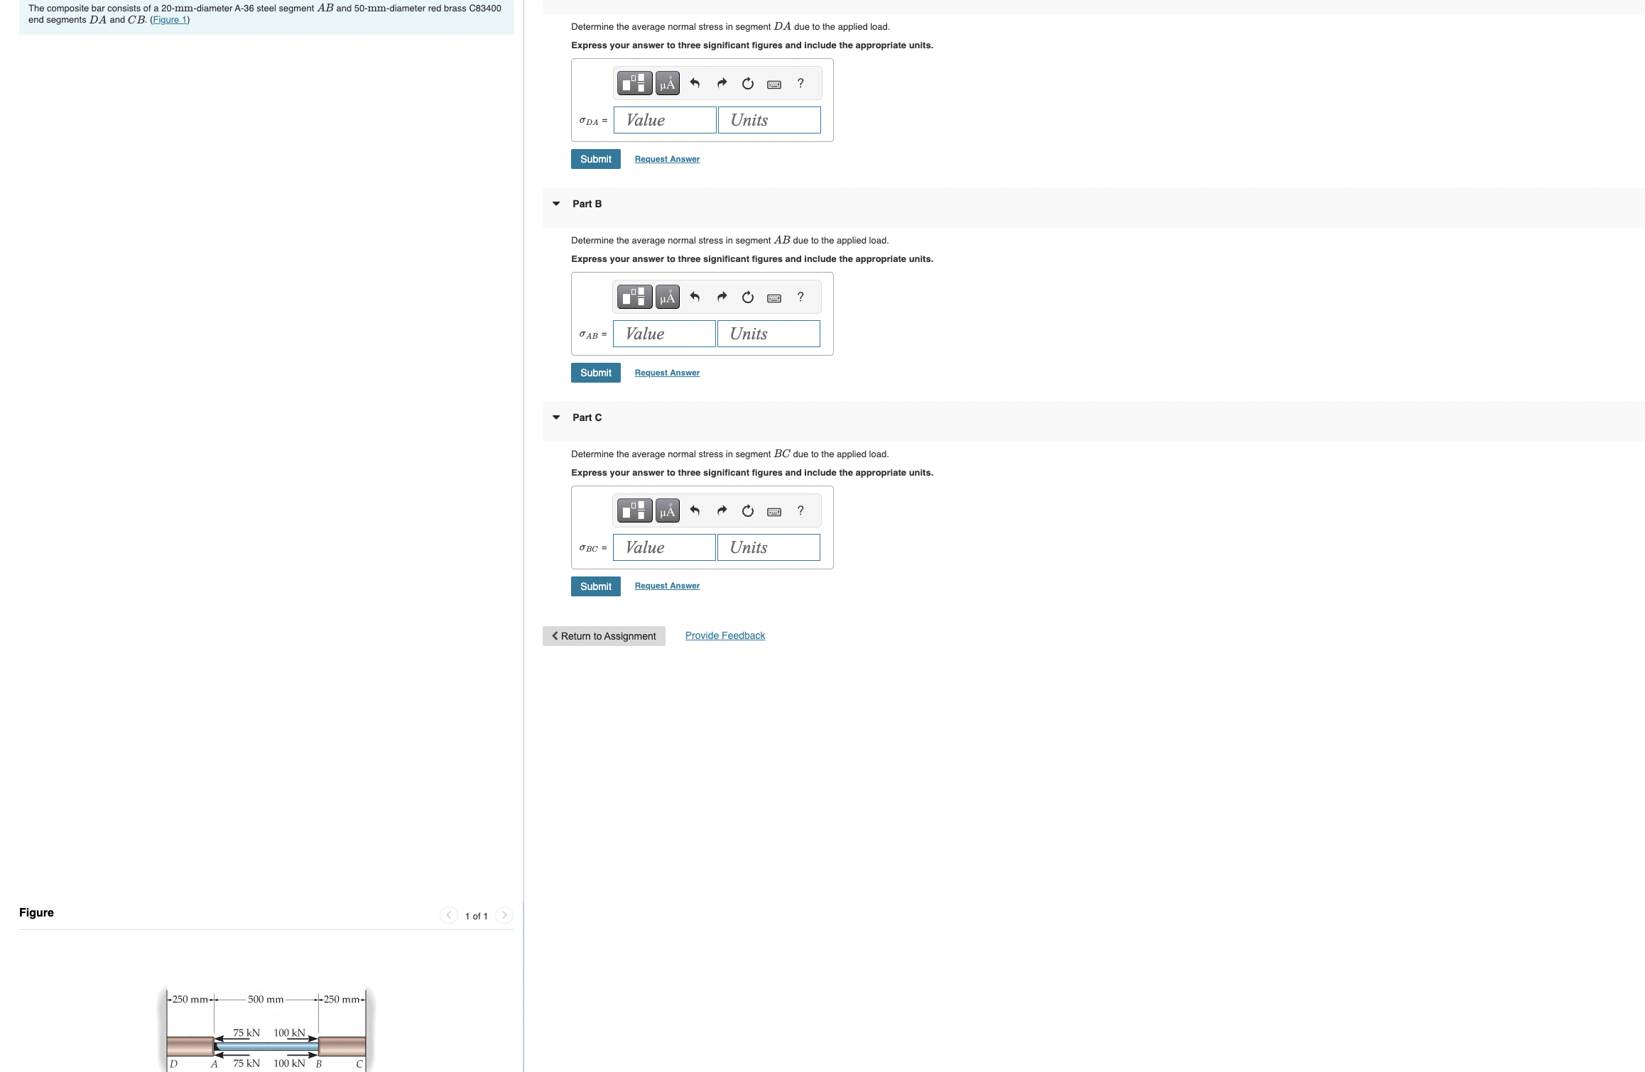Screen dimensions: 1645x1072
Task: Open the Greek symbols button for Part A
Action: pos(667,84)
